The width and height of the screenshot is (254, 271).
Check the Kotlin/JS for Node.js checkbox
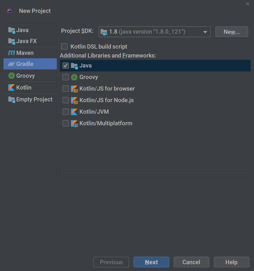coord(66,100)
